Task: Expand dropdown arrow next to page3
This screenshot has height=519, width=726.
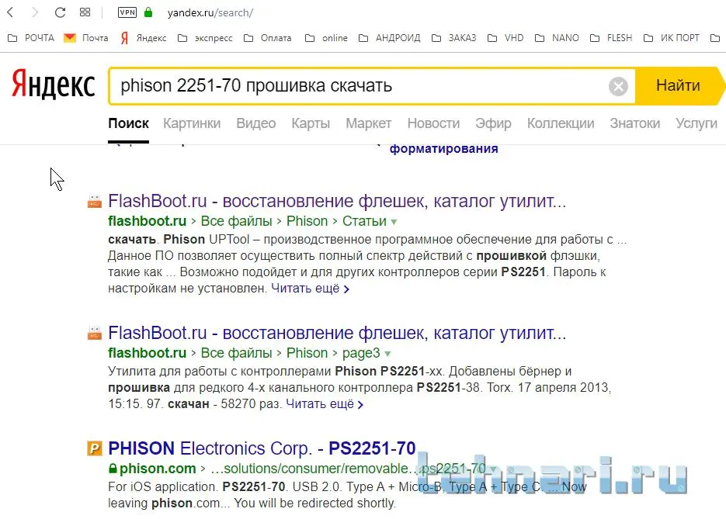Action: [387, 354]
